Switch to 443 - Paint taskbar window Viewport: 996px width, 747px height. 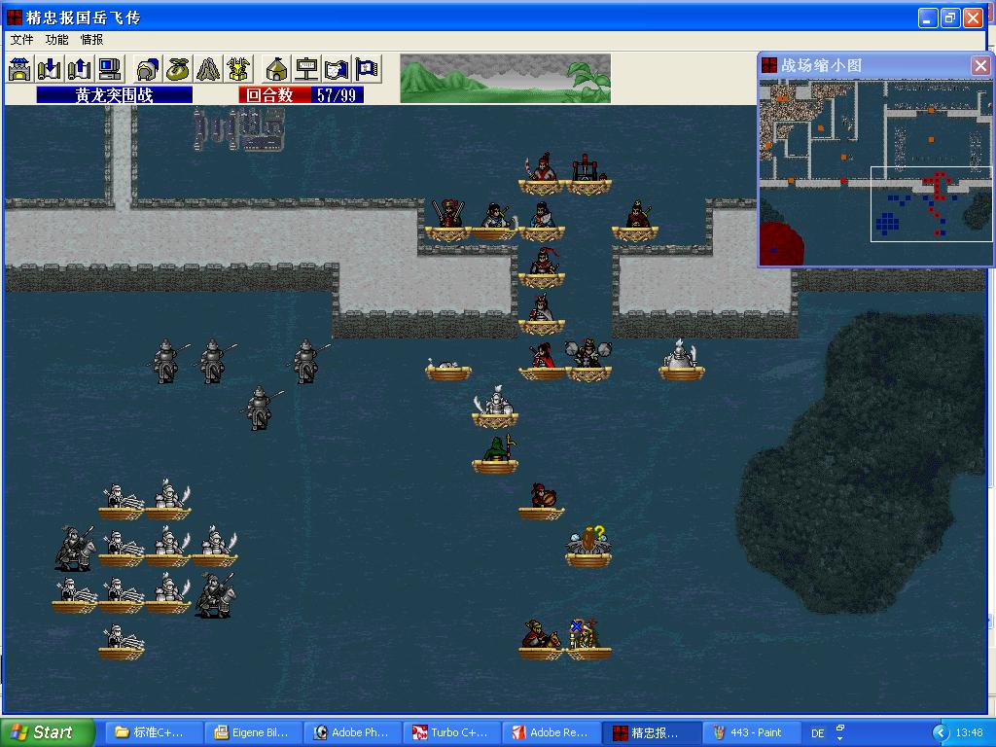coord(752,732)
